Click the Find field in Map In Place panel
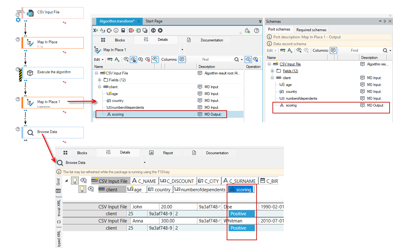Screen dimensions: 393x248 click(x=217, y=59)
